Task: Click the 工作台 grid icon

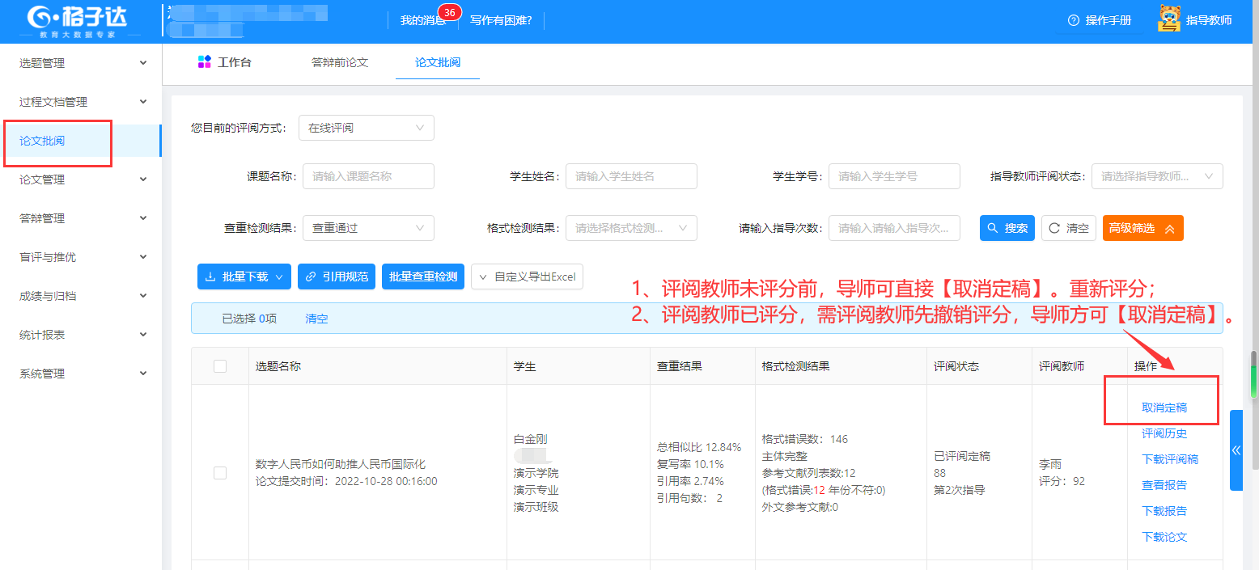Action: pyautogui.click(x=204, y=62)
